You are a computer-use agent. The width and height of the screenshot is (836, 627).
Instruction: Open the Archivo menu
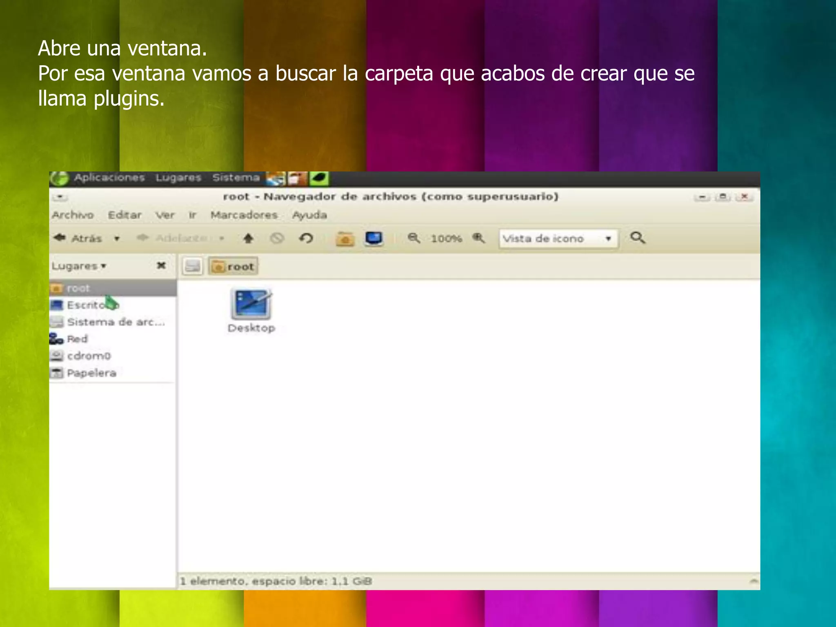click(x=73, y=215)
